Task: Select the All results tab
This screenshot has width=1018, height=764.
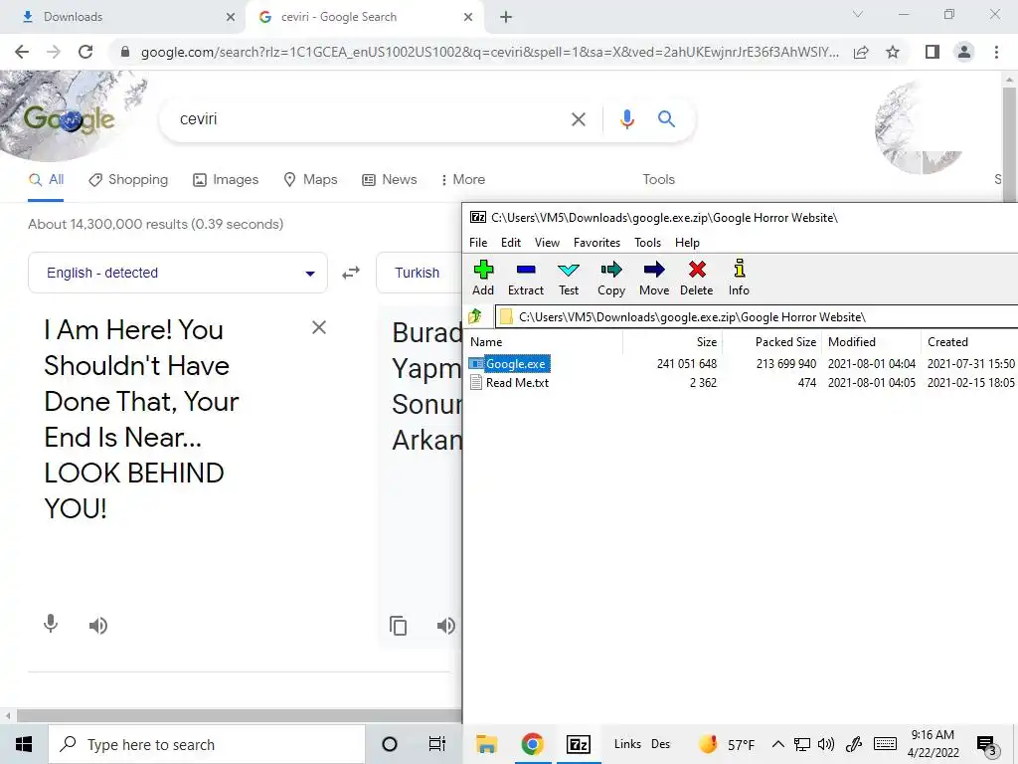Action: pos(46,180)
